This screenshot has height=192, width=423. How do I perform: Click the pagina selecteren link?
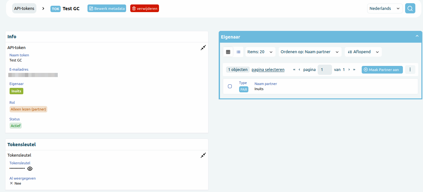[268, 70]
